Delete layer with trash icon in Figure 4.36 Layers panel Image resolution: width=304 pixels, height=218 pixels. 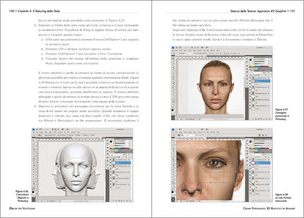coord(130,201)
